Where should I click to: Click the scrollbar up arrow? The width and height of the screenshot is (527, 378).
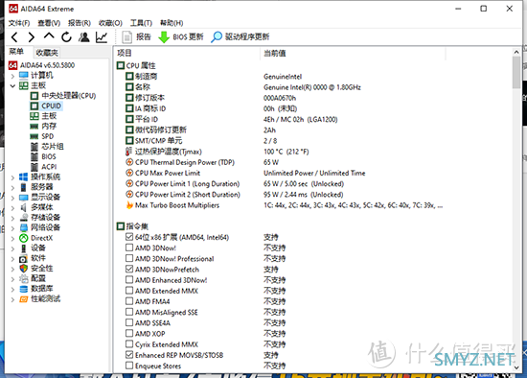(x=516, y=52)
